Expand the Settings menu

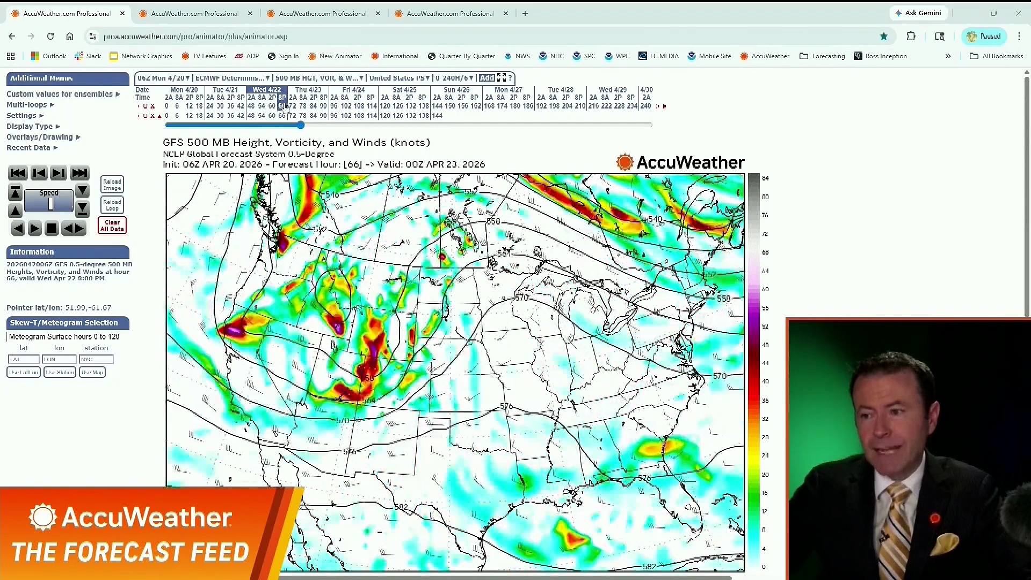[x=25, y=115]
